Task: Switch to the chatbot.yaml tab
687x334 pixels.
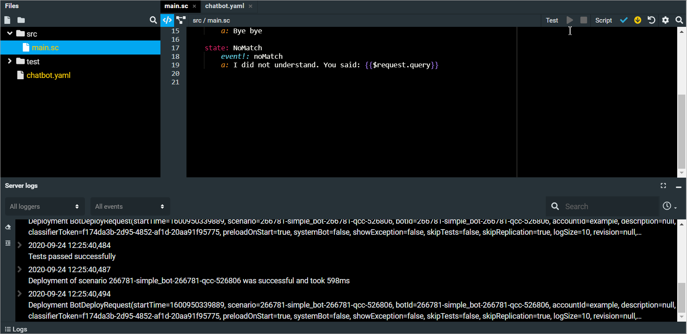Action: pyautogui.click(x=224, y=6)
